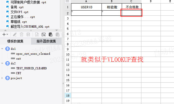Click the pencil edit dataset icon

point(15,34)
